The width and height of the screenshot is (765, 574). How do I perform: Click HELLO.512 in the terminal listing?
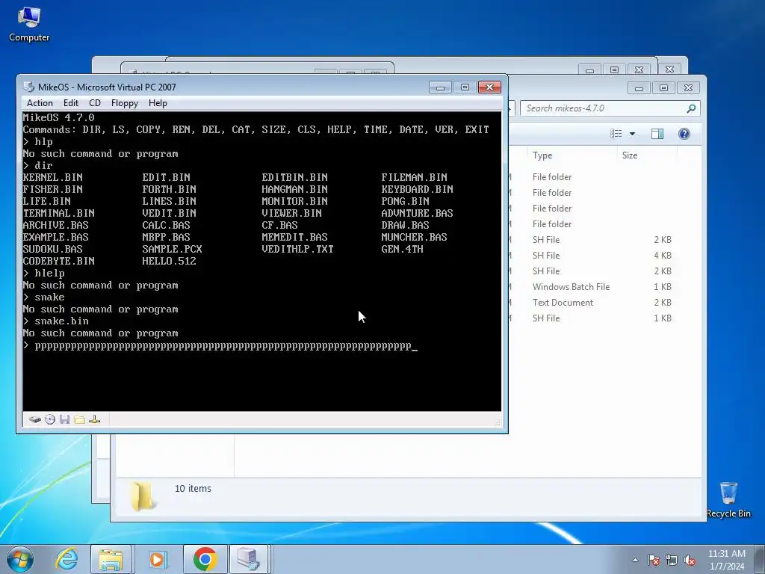[170, 261]
